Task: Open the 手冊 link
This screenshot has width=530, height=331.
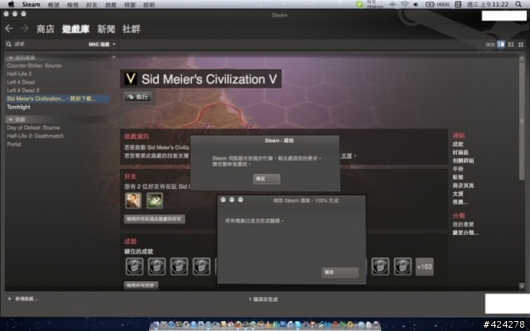Action: coord(458,169)
